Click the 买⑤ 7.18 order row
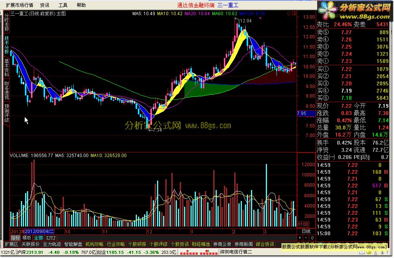The height and width of the screenshot is (258, 394). pyautogui.click(x=353, y=98)
